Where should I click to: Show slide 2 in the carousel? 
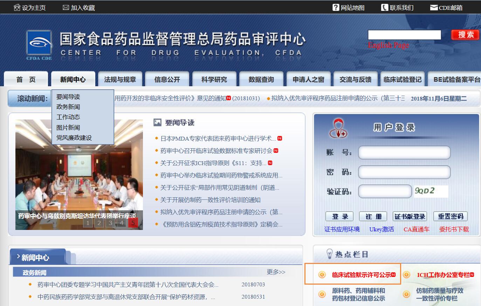tap(99, 223)
